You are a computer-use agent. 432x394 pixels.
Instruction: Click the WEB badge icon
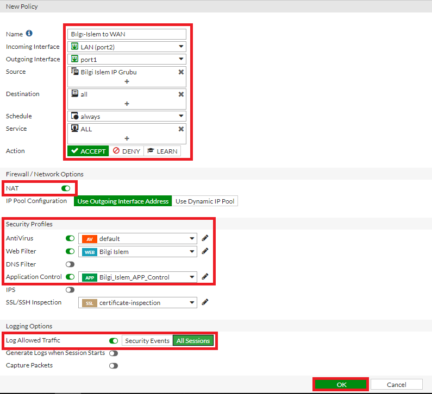(x=90, y=252)
